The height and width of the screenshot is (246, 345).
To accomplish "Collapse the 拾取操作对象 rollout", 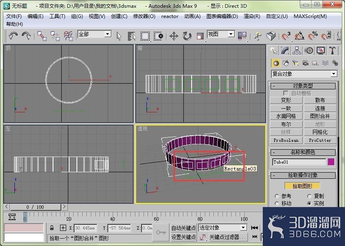I will [303, 175].
